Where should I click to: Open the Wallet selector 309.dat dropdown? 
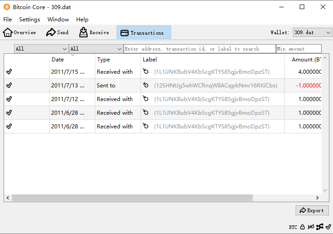pyautogui.click(x=312, y=32)
